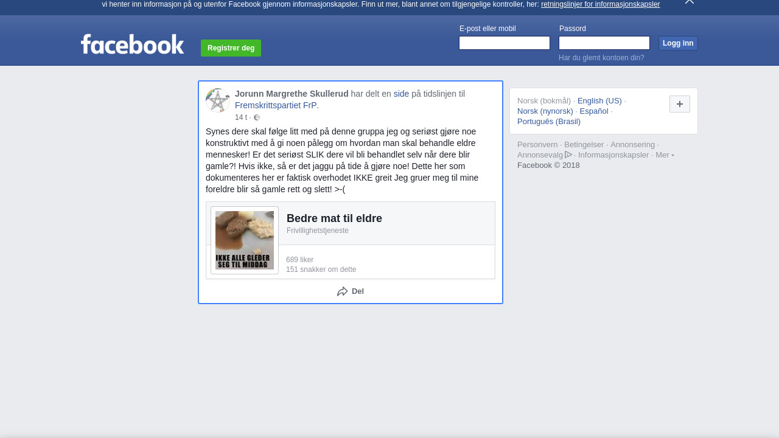779x438 pixels.
Task: Expand the Mer footer dropdown
Action: tap(665, 155)
